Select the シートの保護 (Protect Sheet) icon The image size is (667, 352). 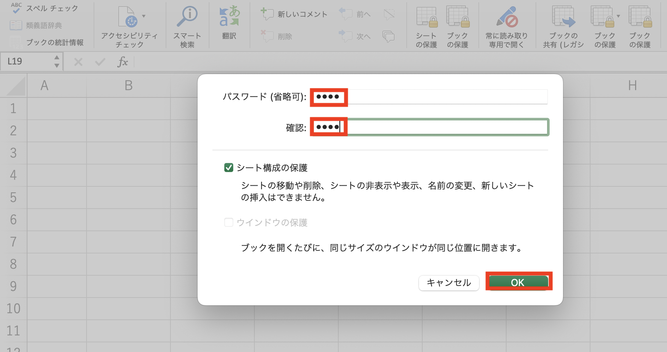tap(426, 17)
